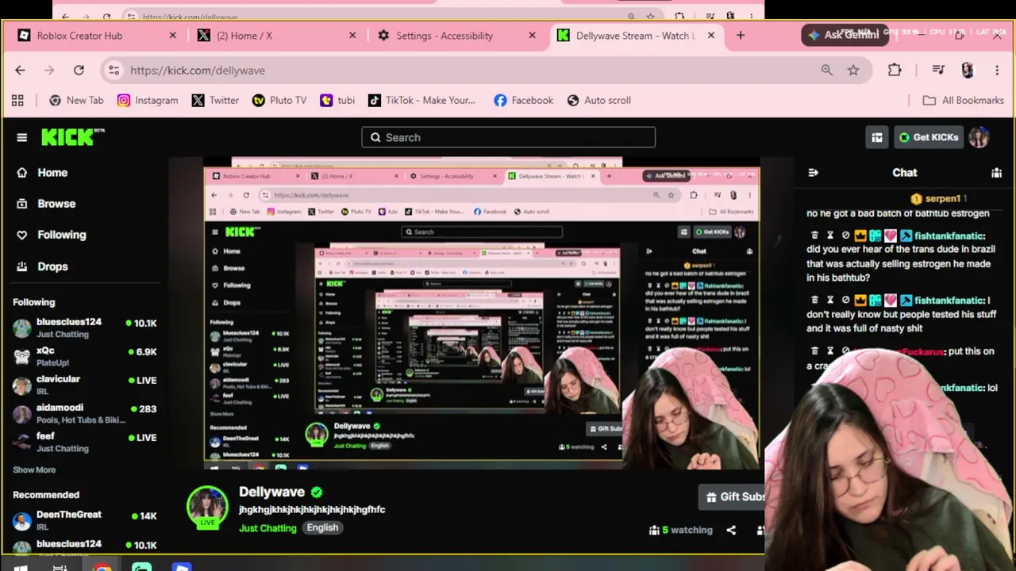Click the Ask Gemini button

[x=844, y=35]
